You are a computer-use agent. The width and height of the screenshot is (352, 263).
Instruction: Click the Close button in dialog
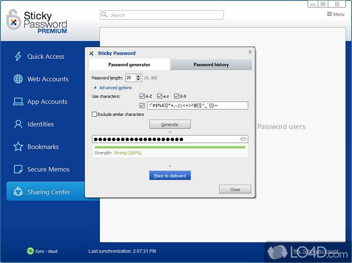(x=235, y=189)
